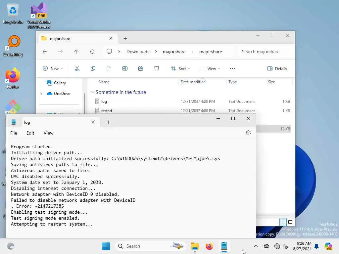The image size is (339, 254).
Task: Delete selected item with trash icon
Action: (x=157, y=69)
